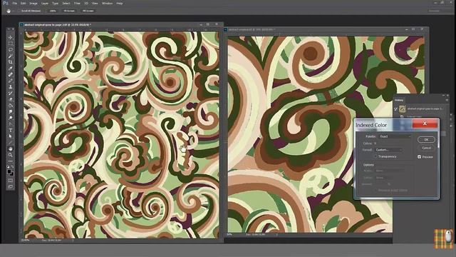Select the Gradient tool
The width and height of the screenshot is (456, 257).
(x=11, y=106)
